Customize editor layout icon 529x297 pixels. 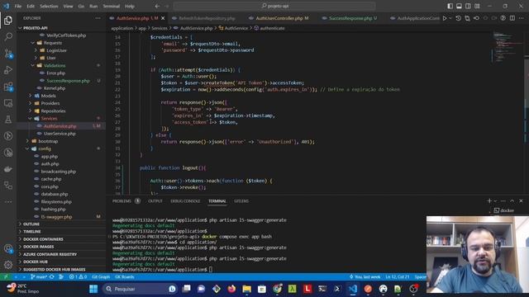[x=477, y=6]
